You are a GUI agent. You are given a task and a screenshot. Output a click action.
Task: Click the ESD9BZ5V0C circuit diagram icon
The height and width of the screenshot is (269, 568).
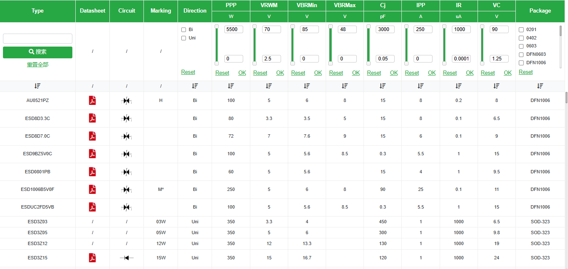(x=126, y=154)
